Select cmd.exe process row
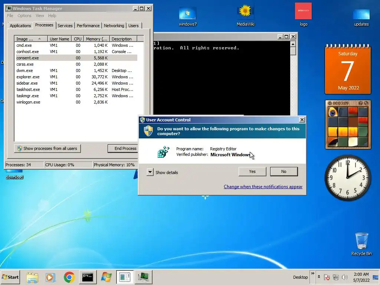Screen dimensions: 380x285 click(x=76, y=45)
